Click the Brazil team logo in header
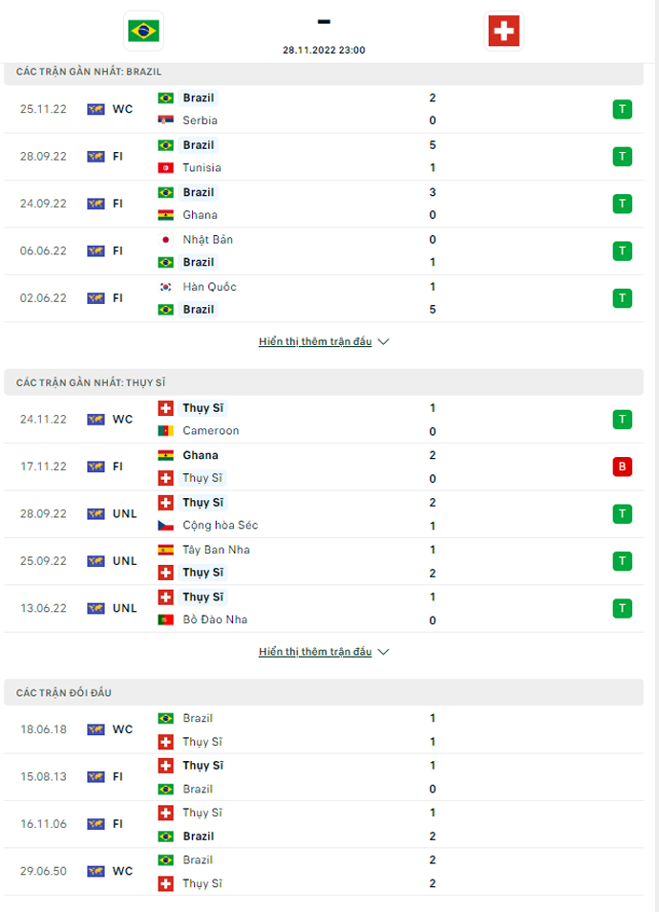Viewport: 659px width, 912px height. pyautogui.click(x=143, y=30)
